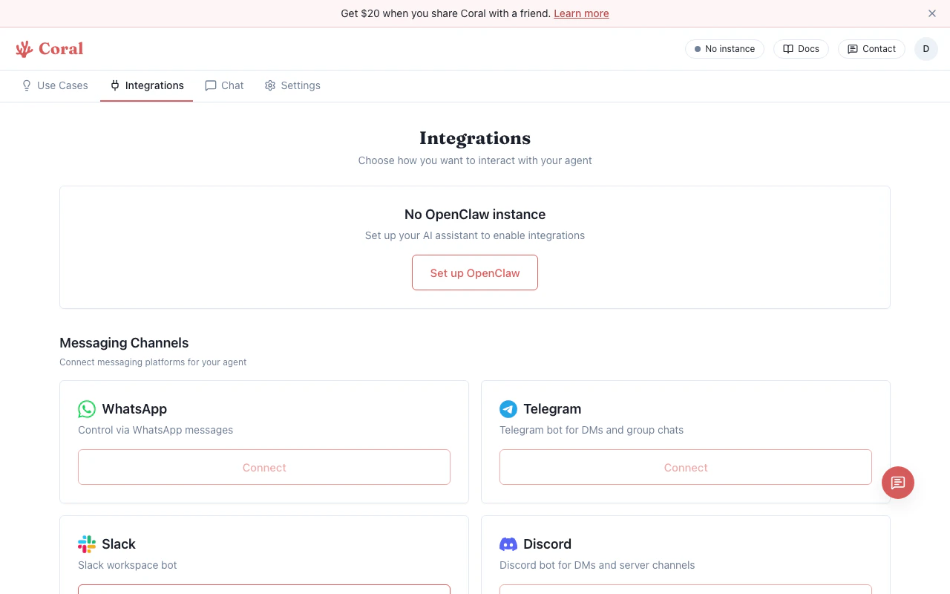Select the Slack integration icon
This screenshot has height=594, width=950.
click(87, 544)
